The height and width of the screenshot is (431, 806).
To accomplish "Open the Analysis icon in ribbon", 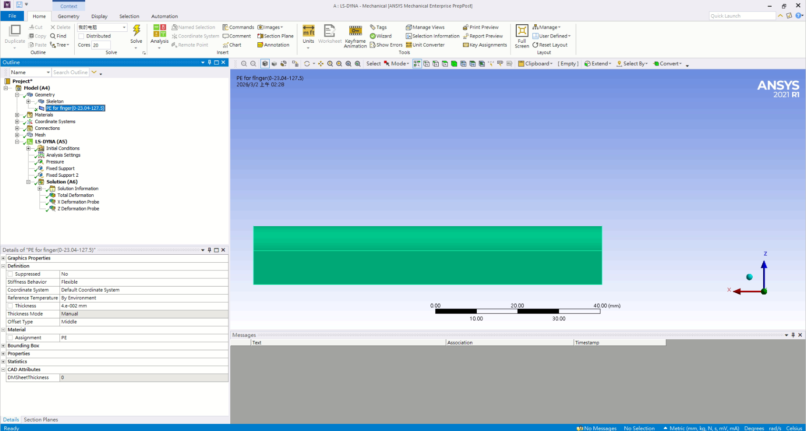I will (x=159, y=31).
